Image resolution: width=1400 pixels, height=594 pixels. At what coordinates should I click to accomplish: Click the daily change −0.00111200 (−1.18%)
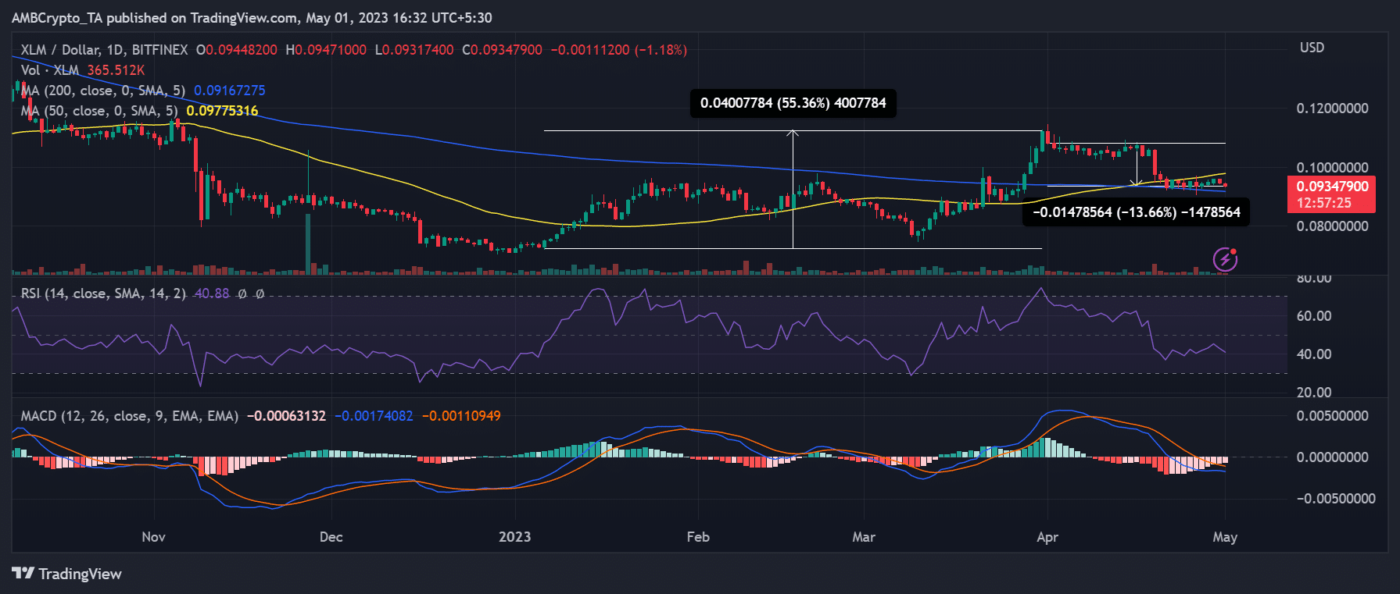point(619,50)
